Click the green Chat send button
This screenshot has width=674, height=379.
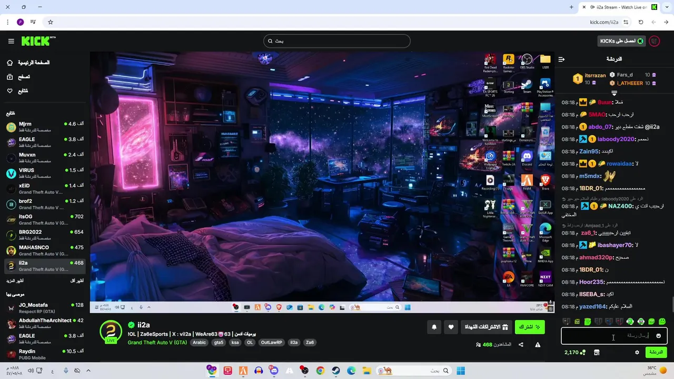656,352
